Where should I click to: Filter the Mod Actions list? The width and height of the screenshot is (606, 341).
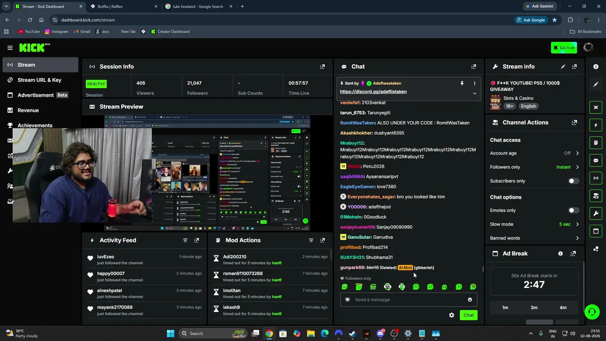click(x=311, y=241)
